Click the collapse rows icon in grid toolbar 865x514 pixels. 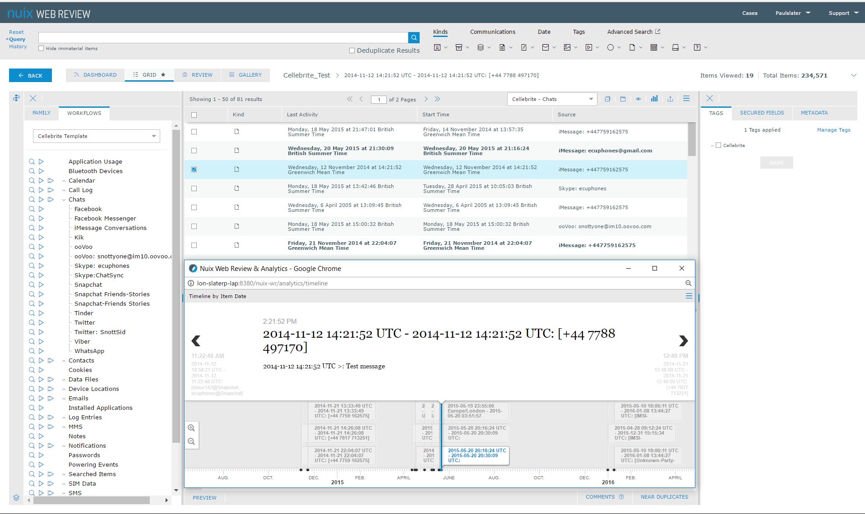click(x=607, y=99)
